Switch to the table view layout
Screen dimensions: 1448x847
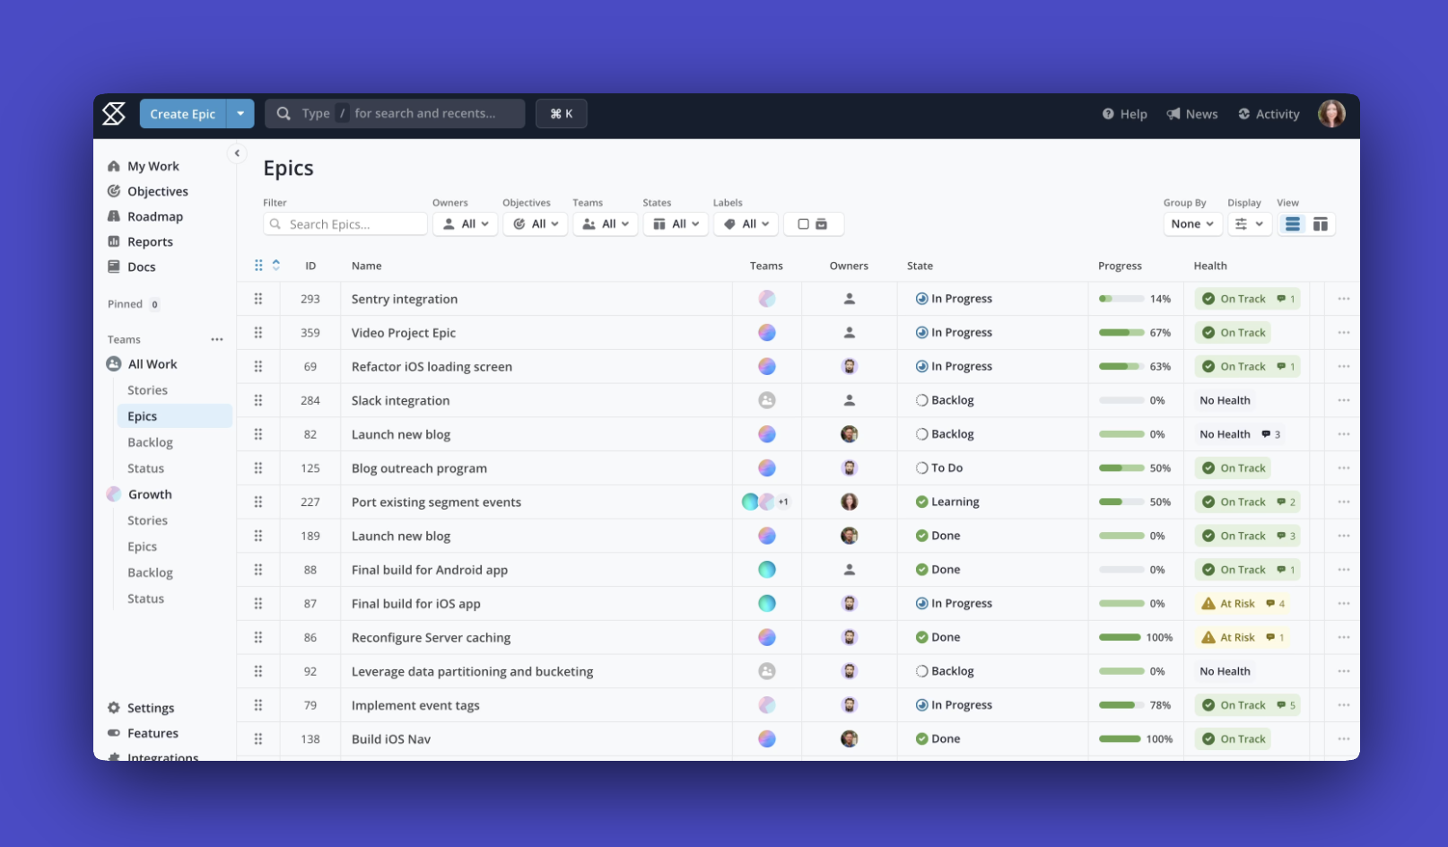tap(1319, 223)
